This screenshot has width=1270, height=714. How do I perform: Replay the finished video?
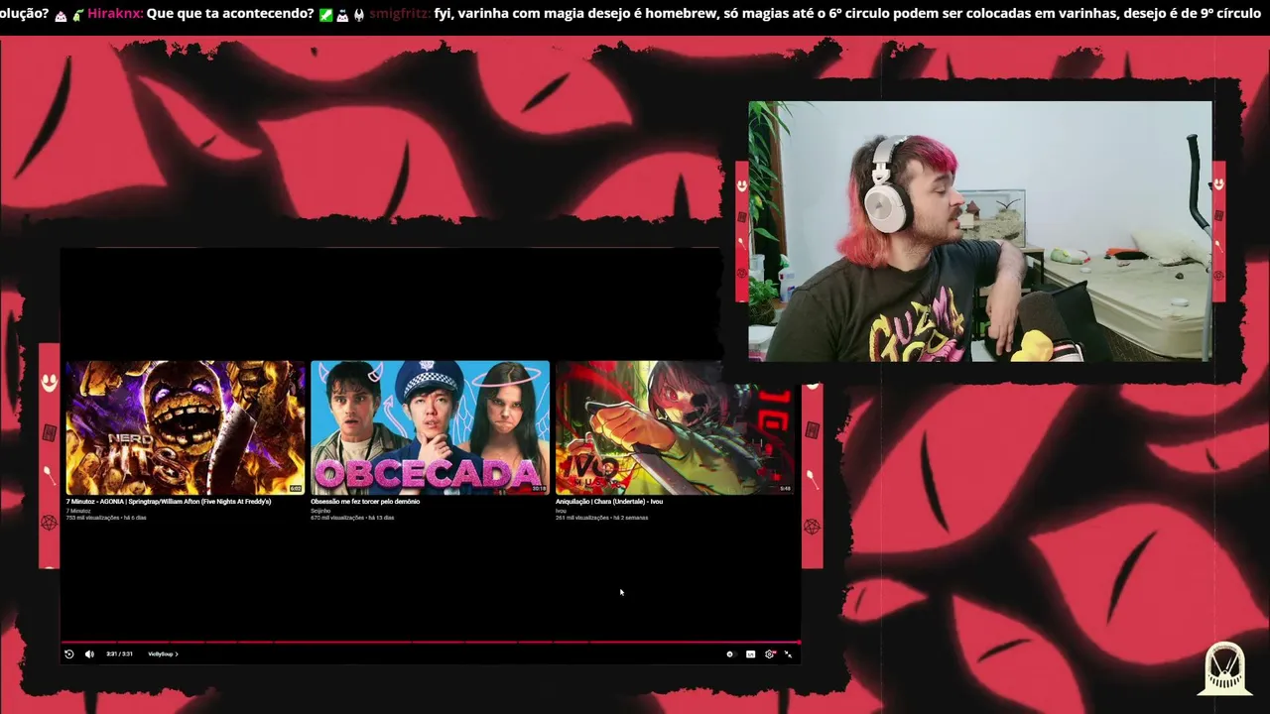click(68, 654)
